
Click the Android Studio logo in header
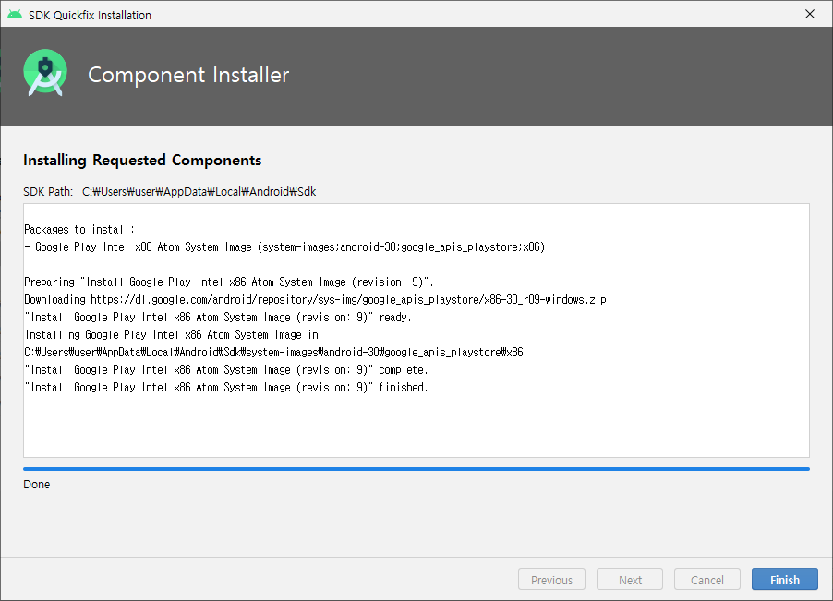(45, 73)
